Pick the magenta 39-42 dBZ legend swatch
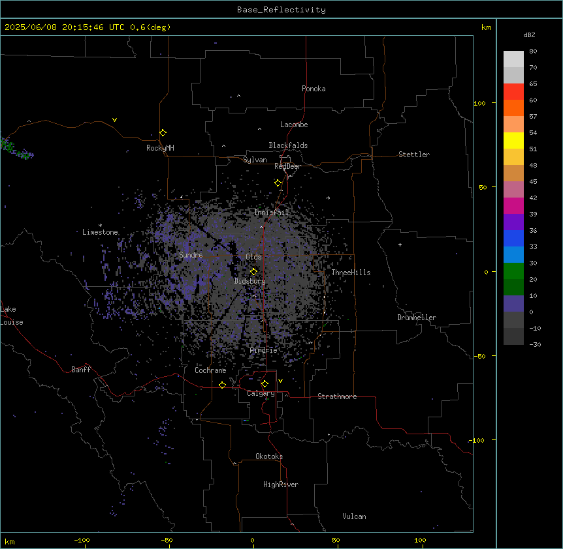 [513, 205]
